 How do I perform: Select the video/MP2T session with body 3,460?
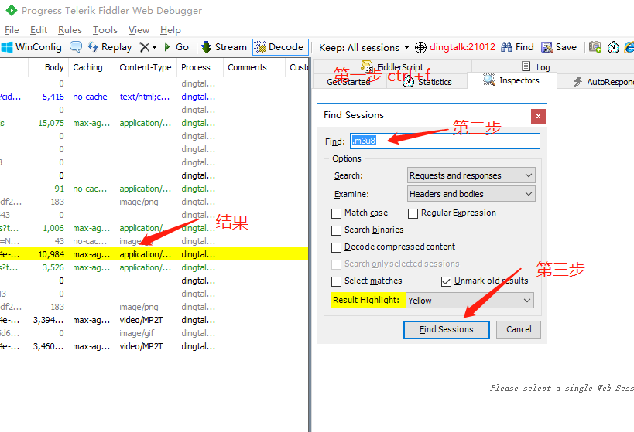coord(153,346)
